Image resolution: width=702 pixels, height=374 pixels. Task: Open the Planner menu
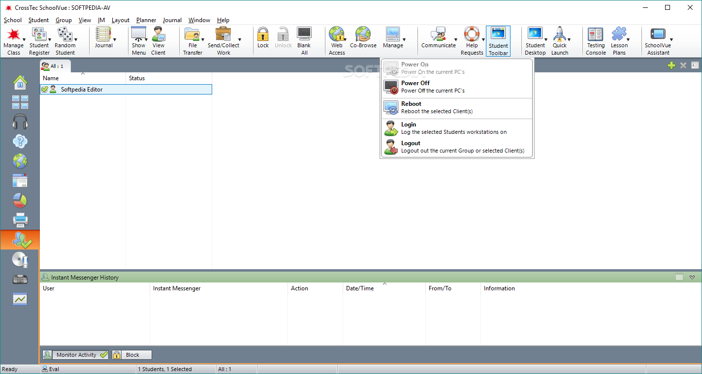(x=146, y=20)
